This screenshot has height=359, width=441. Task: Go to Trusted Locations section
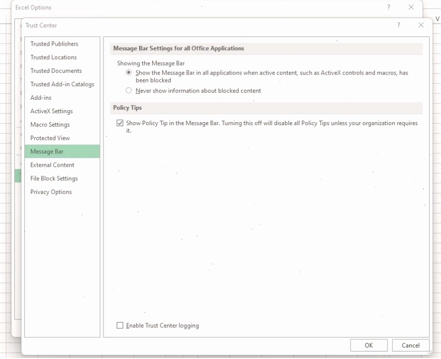pyautogui.click(x=62, y=57)
